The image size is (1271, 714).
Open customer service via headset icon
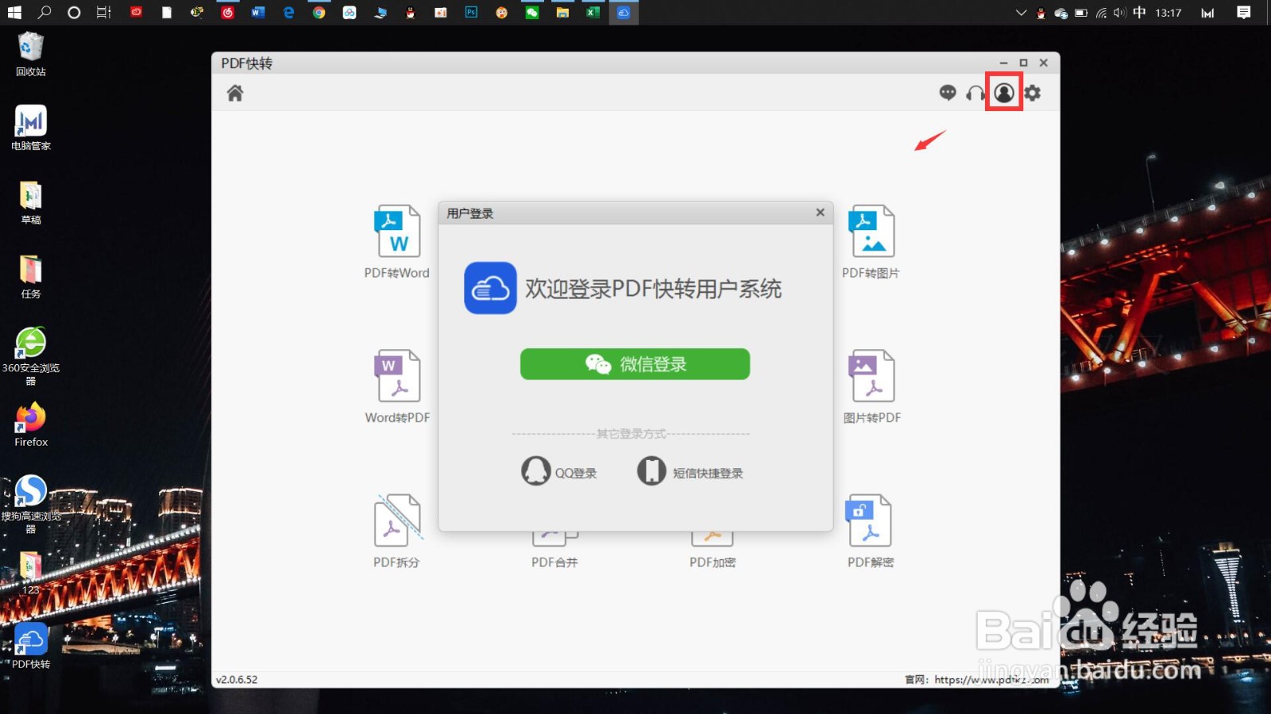tap(975, 93)
